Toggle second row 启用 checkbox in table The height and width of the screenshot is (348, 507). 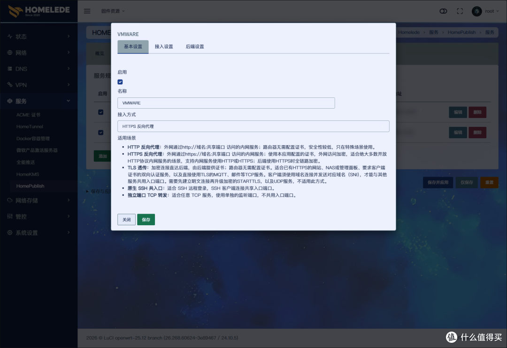point(101,133)
